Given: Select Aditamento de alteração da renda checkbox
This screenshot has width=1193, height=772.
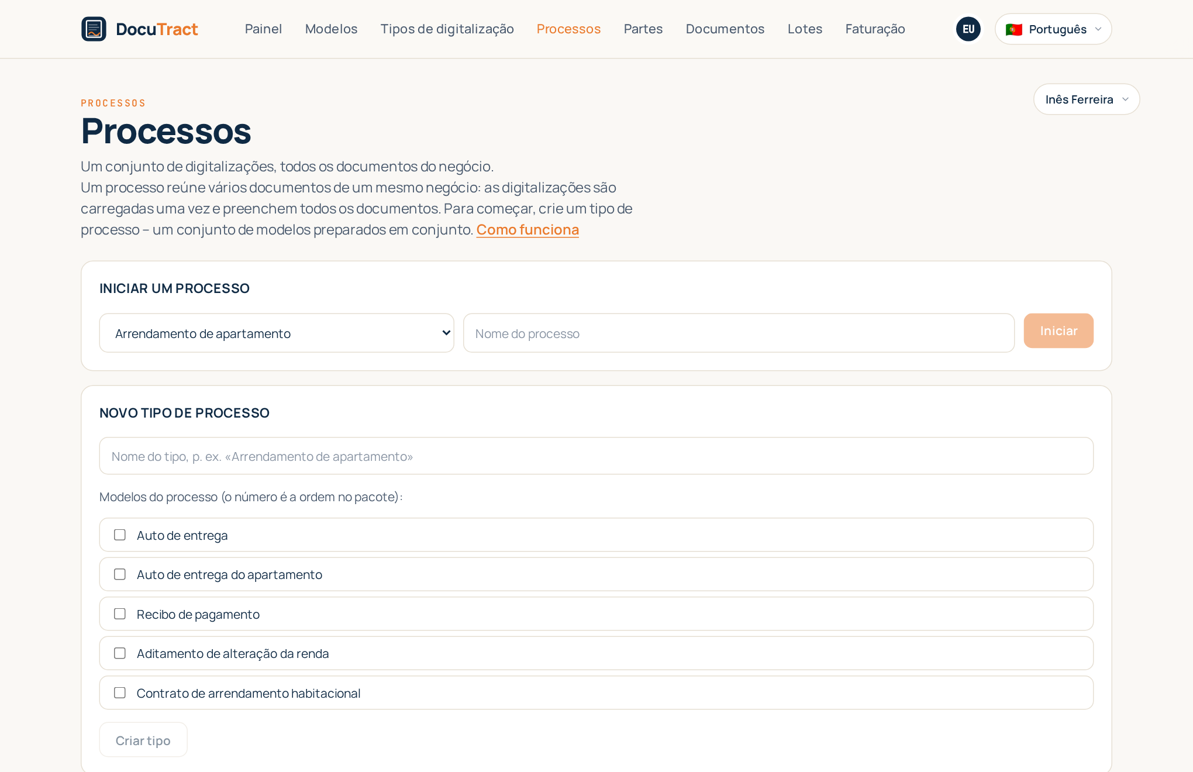Looking at the screenshot, I should pos(120,653).
